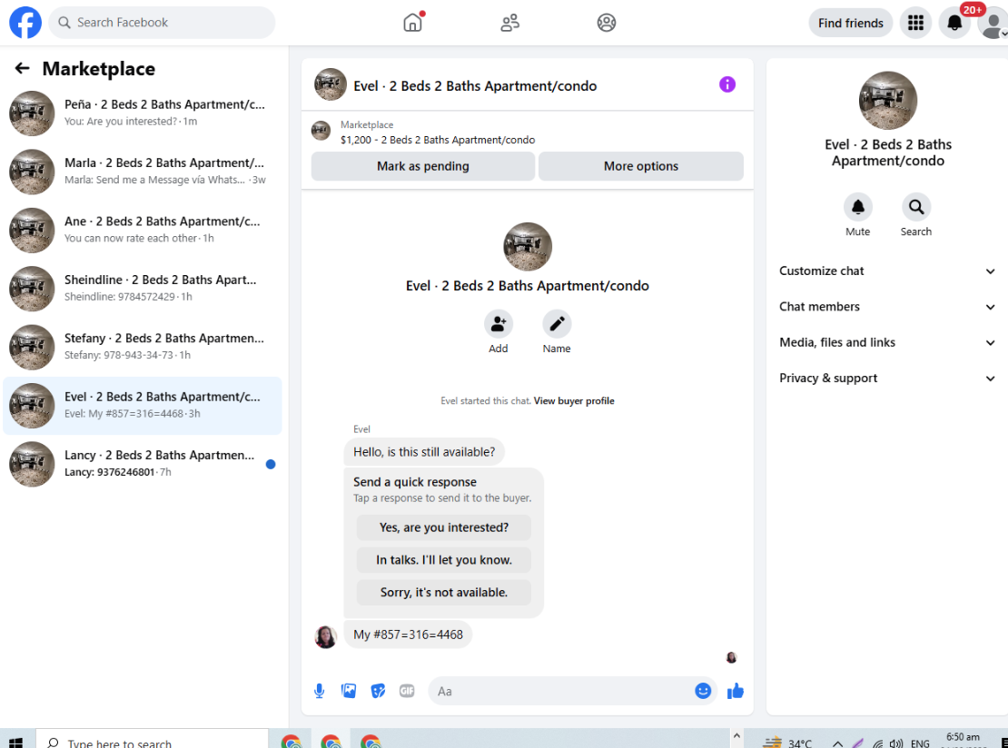Click the large chat profile picture in right panel
This screenshot has height=748, width=1008.
coord(888,100)
